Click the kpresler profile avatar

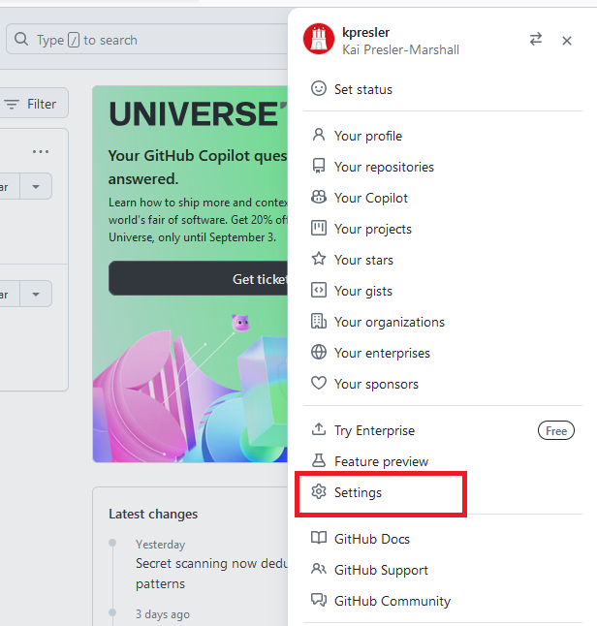tap(319, 40)
